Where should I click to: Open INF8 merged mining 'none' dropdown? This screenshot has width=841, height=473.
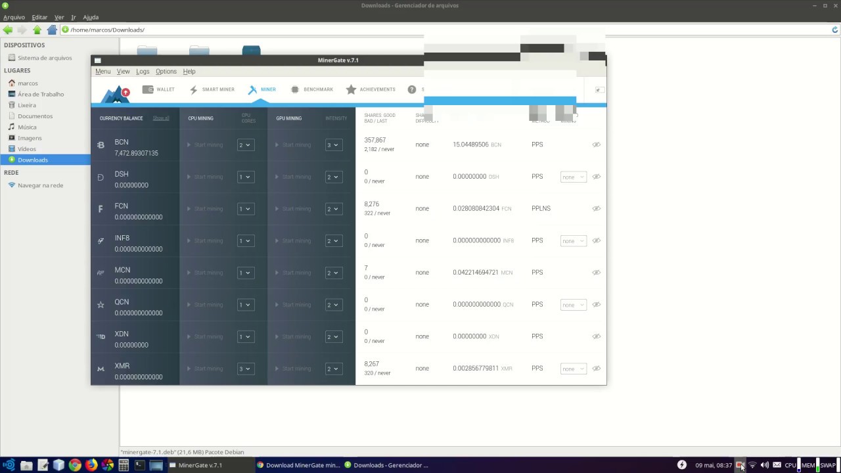[x=573, y=241]
